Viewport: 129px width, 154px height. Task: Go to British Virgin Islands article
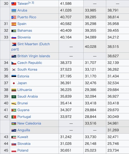34,56
